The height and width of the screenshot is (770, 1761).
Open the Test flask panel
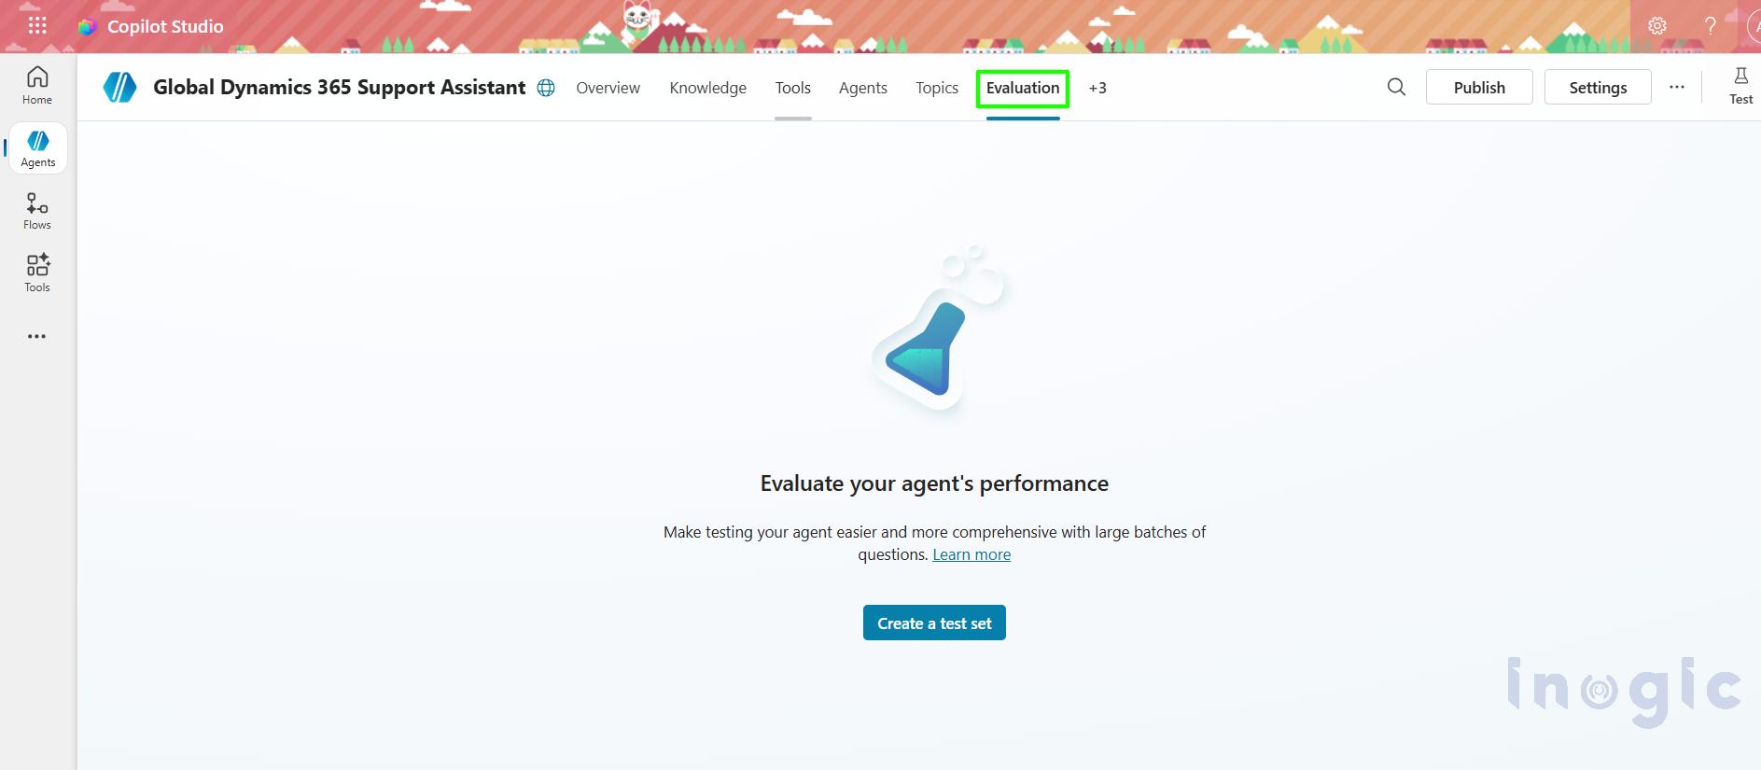pos(1740,86)
